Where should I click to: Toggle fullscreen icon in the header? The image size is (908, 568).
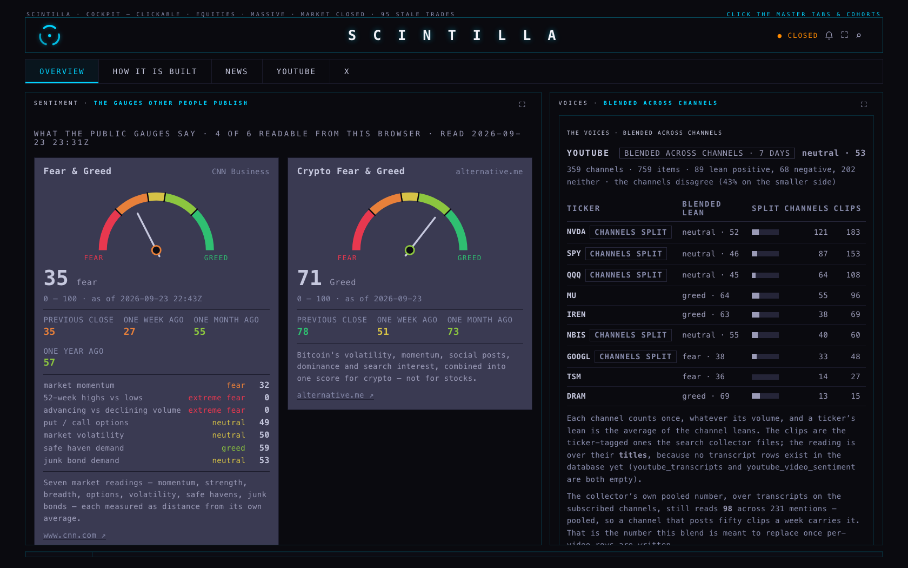[844, 35]
